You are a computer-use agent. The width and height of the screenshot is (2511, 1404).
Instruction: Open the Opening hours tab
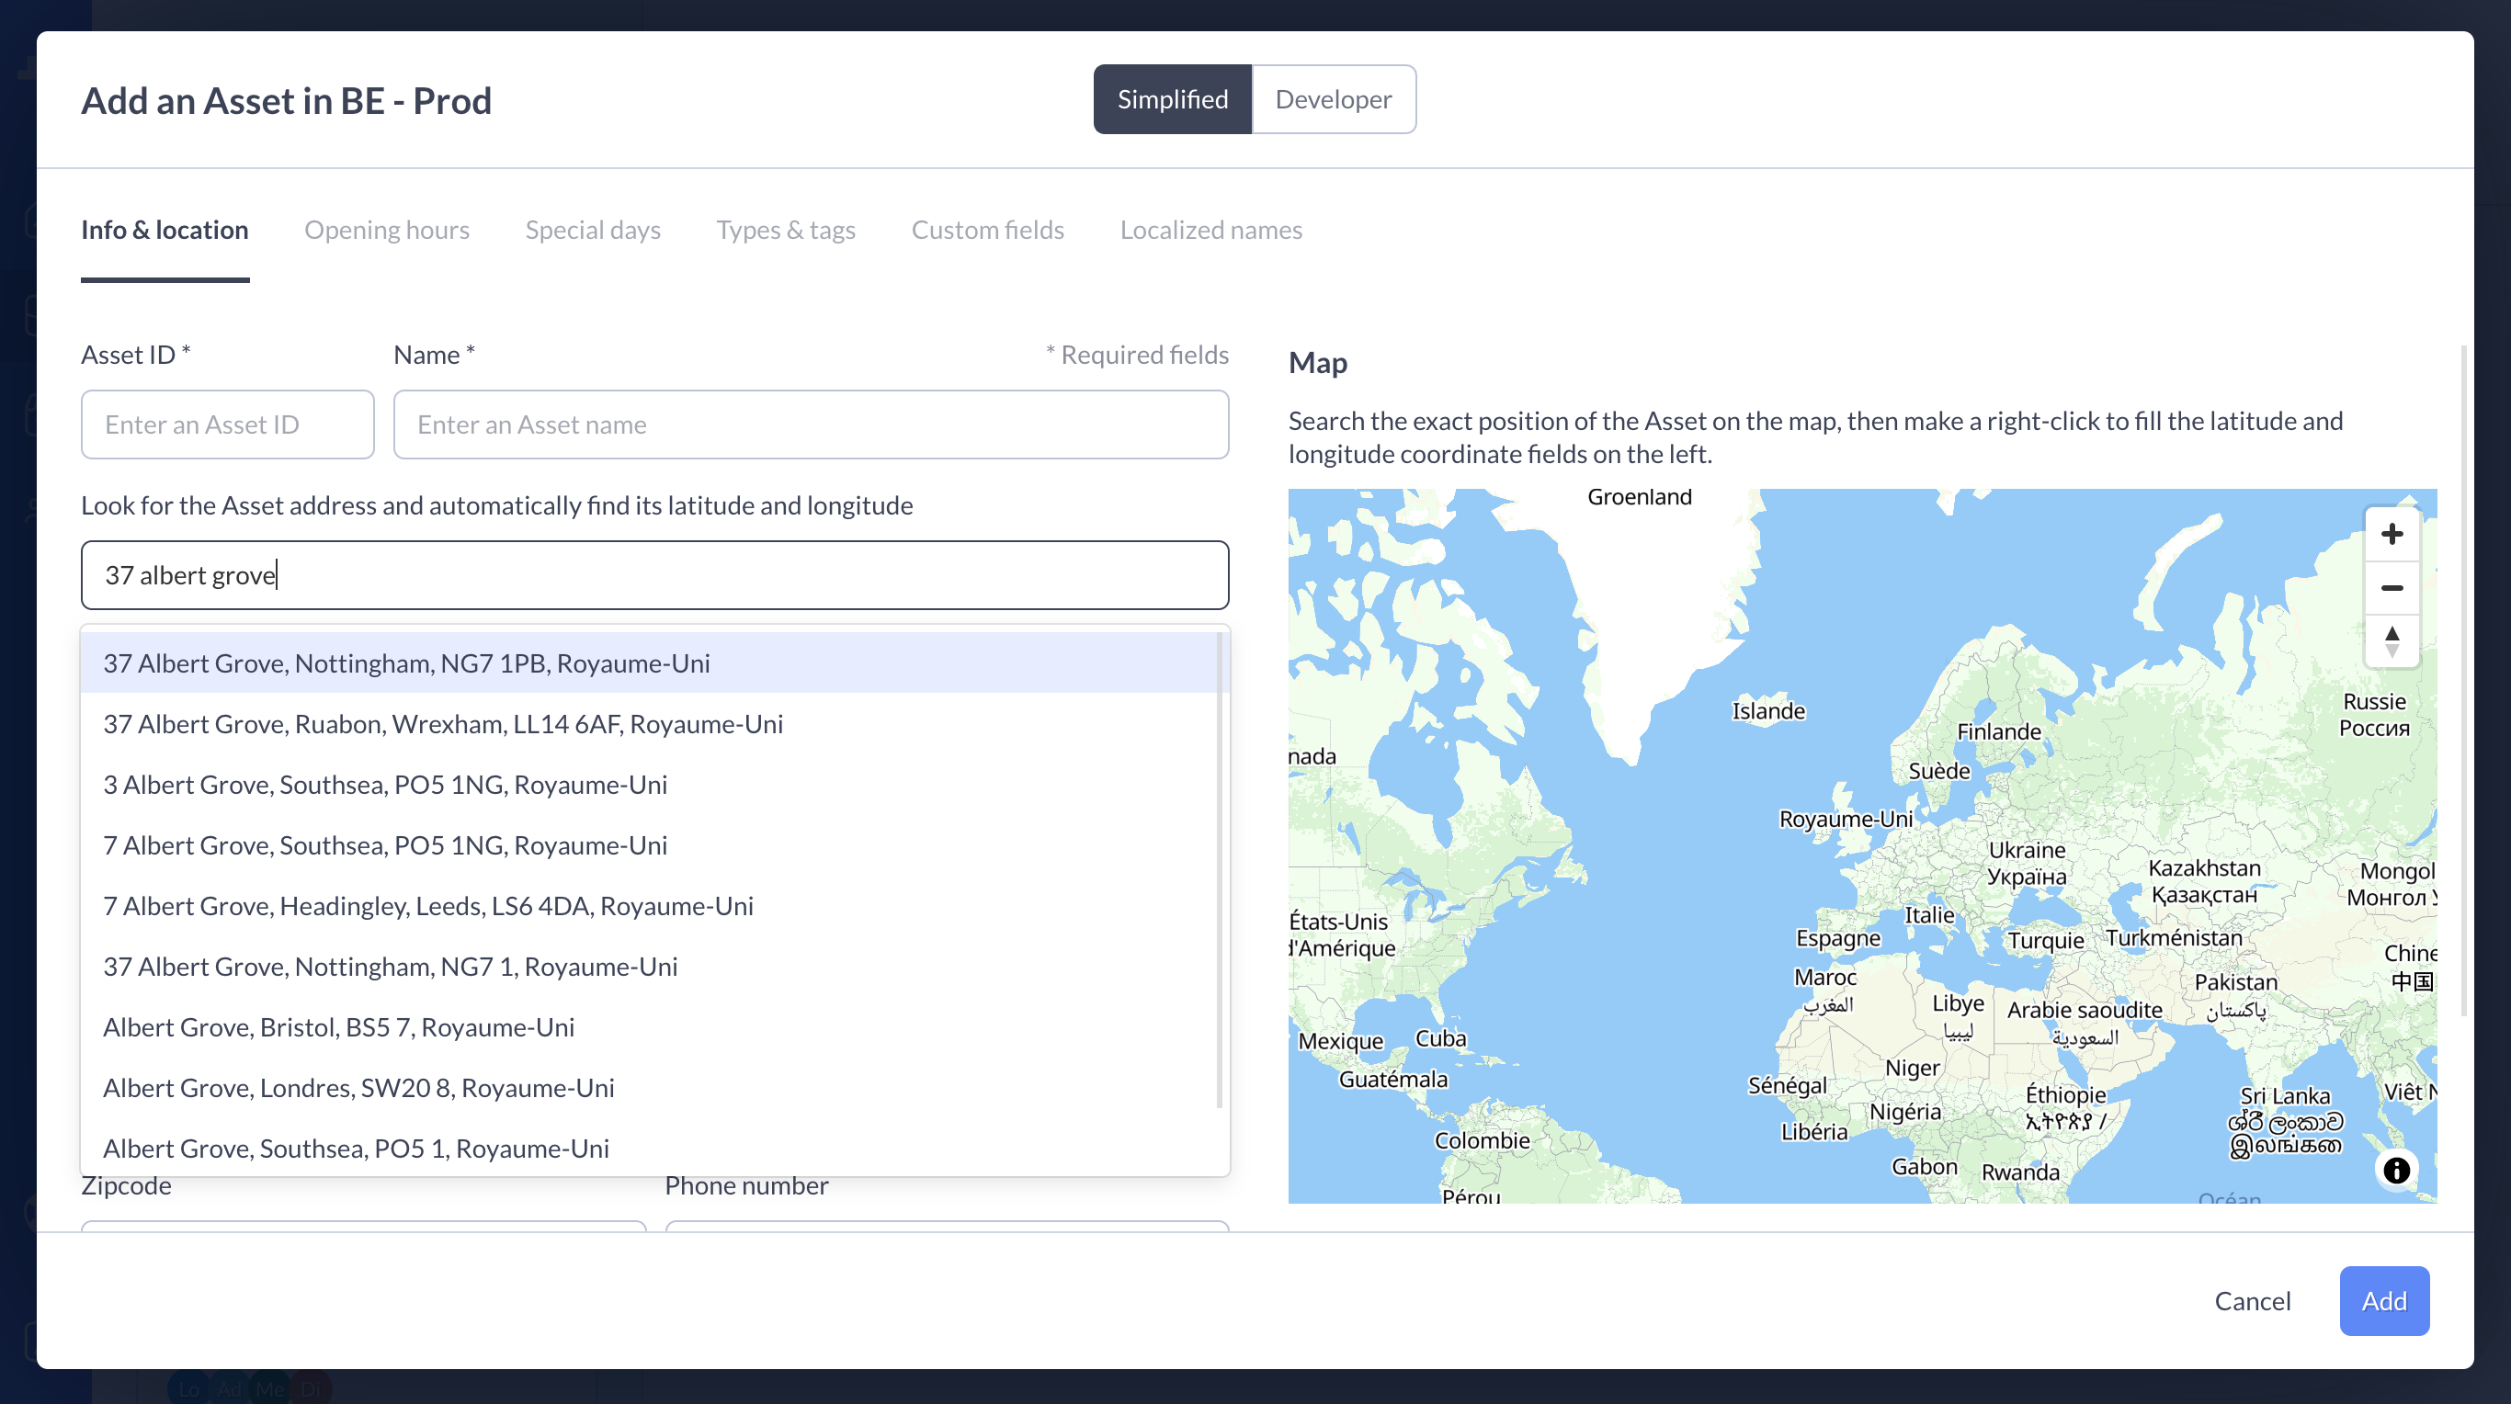(386, 230)
